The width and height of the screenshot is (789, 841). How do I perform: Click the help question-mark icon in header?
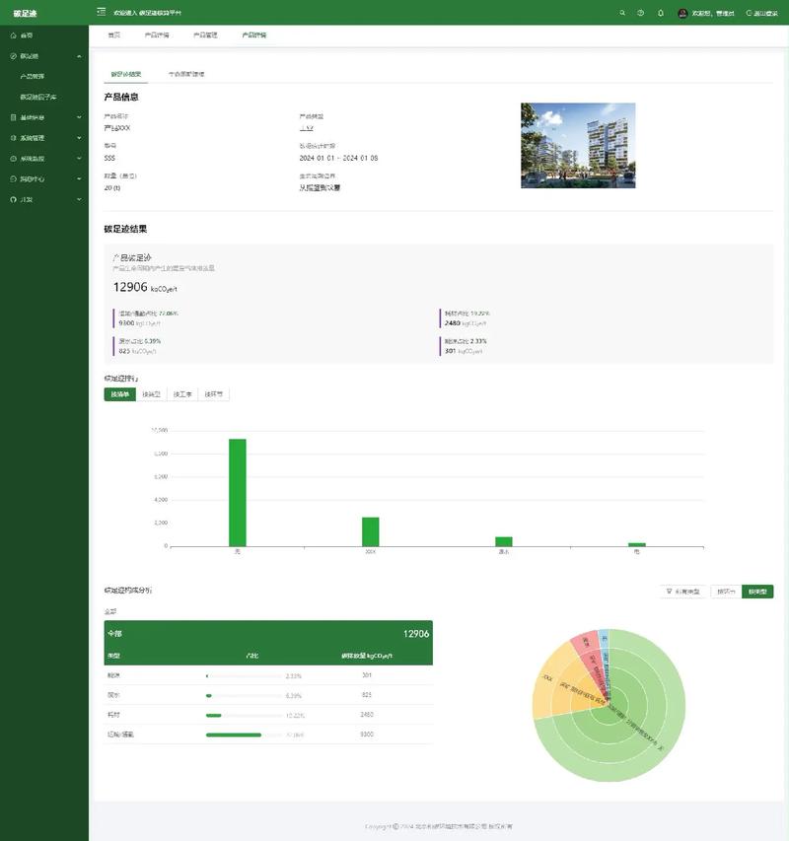click(x=640, y=13)
